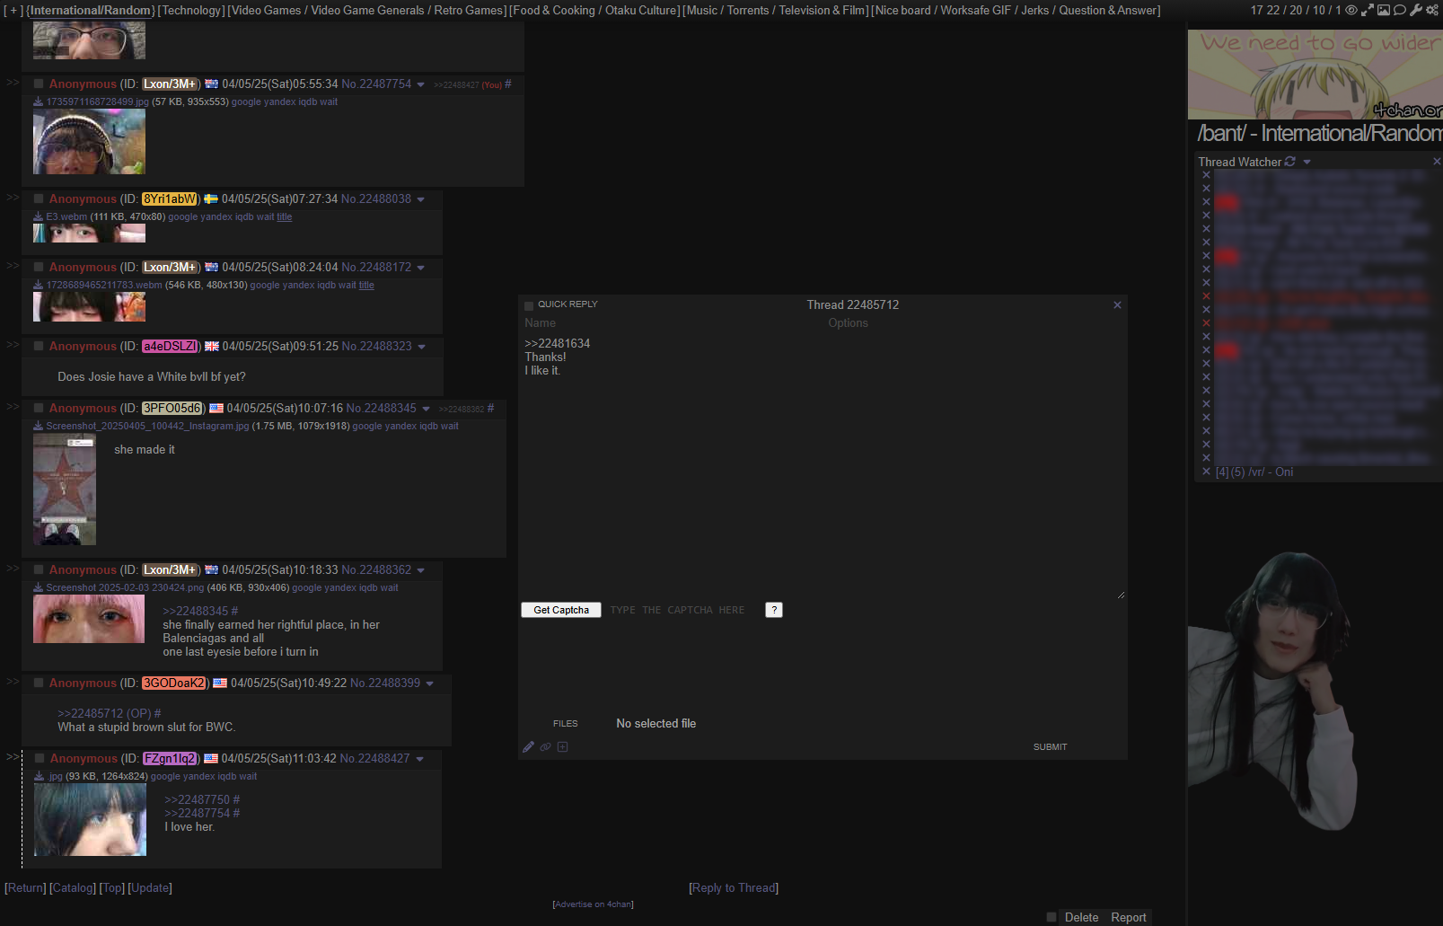
Task: Check the box beside post No.22488323
Action: (39, 346)
